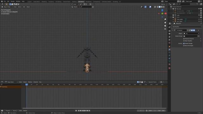Enable Preserve Volume checkbox
This screenshot has height=114, width=203.
(x=184, y=39)
